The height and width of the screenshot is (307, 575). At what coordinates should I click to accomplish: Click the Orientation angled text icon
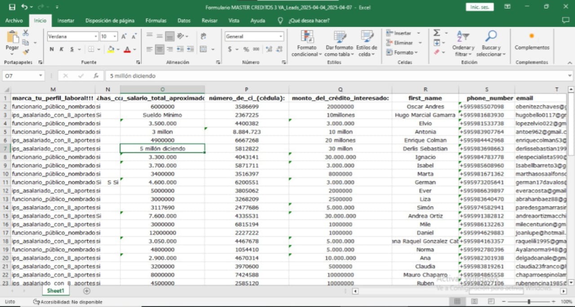click(x=181, y=36)
